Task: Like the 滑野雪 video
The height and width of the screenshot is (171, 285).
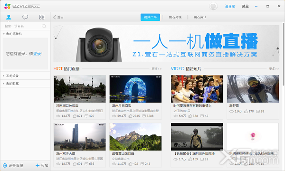Action: (246, 111)
